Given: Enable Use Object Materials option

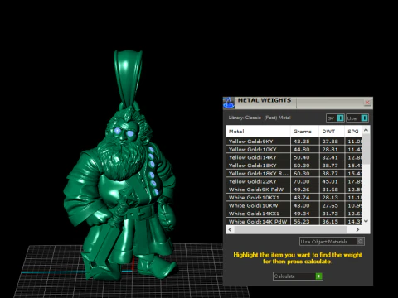Looking at the screenshot, I should [x=332, y=242].
